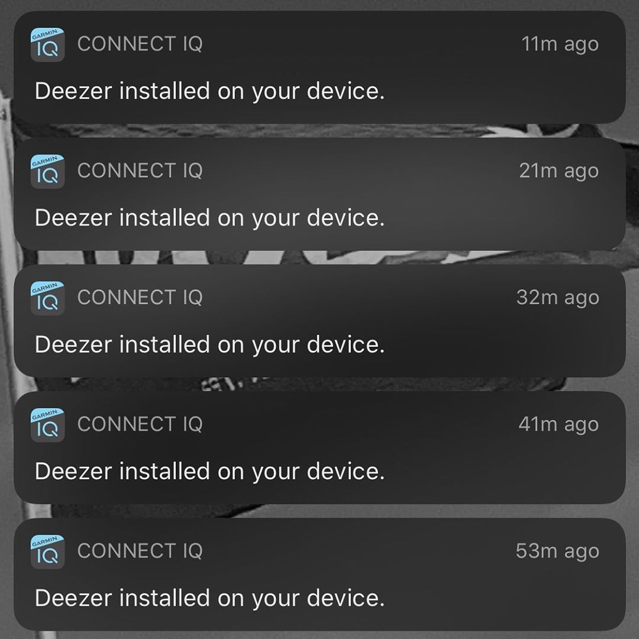Select CONNECT IQ title in the 21m notification
This screenshot has width=639, height=639.
click(x=140, y=171)
